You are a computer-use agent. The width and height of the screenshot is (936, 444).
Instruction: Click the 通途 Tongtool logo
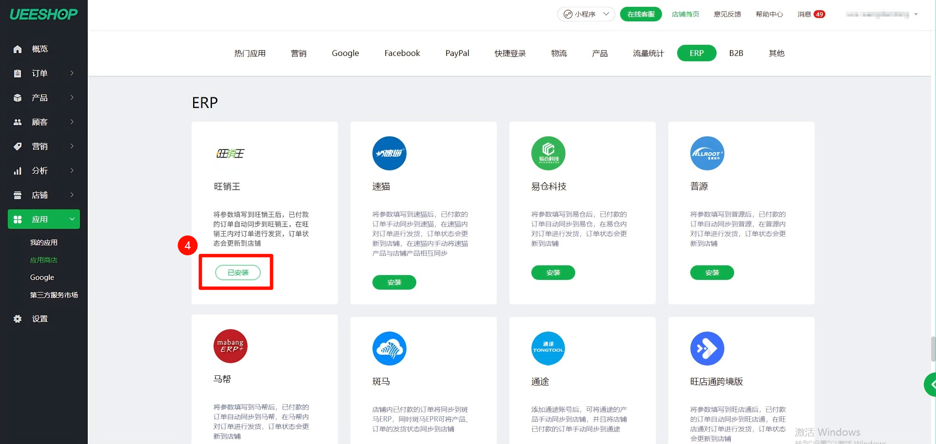(548, 349)
